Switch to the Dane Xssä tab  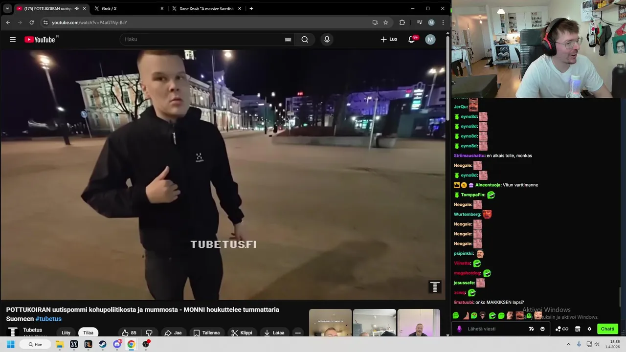[x=205, y=9]
